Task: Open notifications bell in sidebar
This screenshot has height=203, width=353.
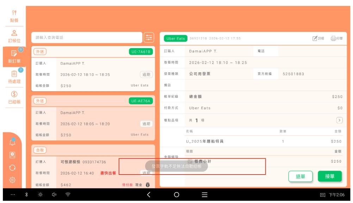Action: [12, 142]
